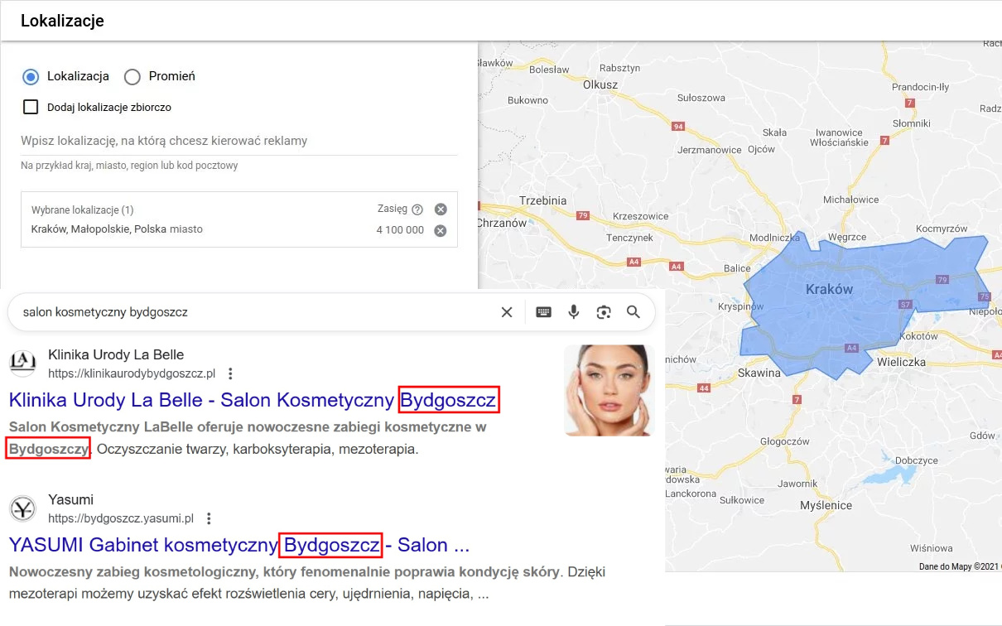Open three-dot menu for Klinika Urody result
1002x626 pixels.
coord(231,373)
